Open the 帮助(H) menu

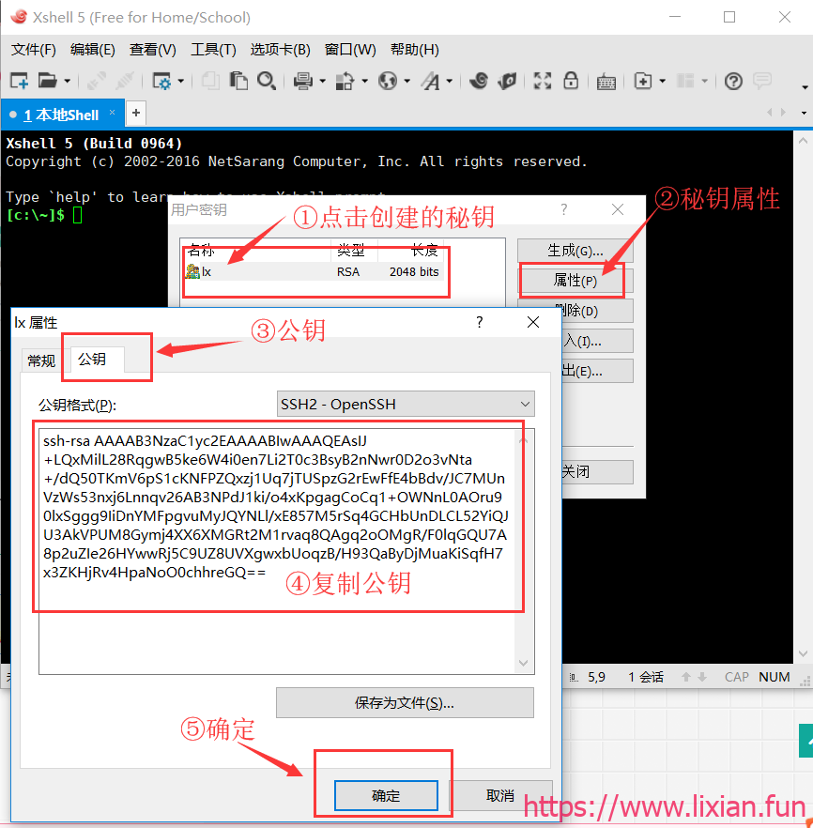(x=414, y=50)
